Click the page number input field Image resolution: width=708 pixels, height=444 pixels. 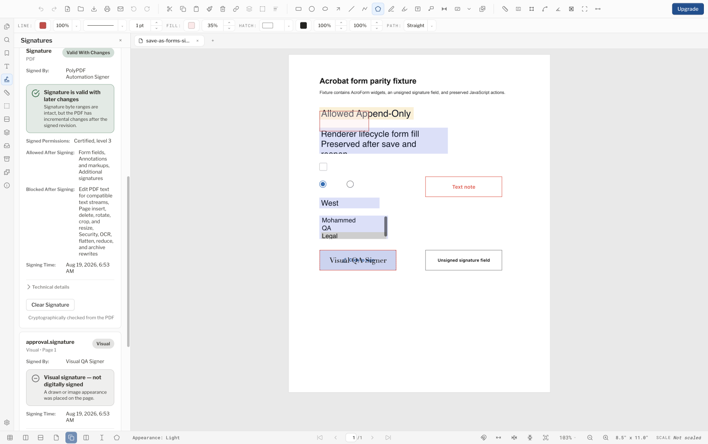click(351, 437)
